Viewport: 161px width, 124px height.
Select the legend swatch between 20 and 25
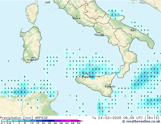(45, 121)
